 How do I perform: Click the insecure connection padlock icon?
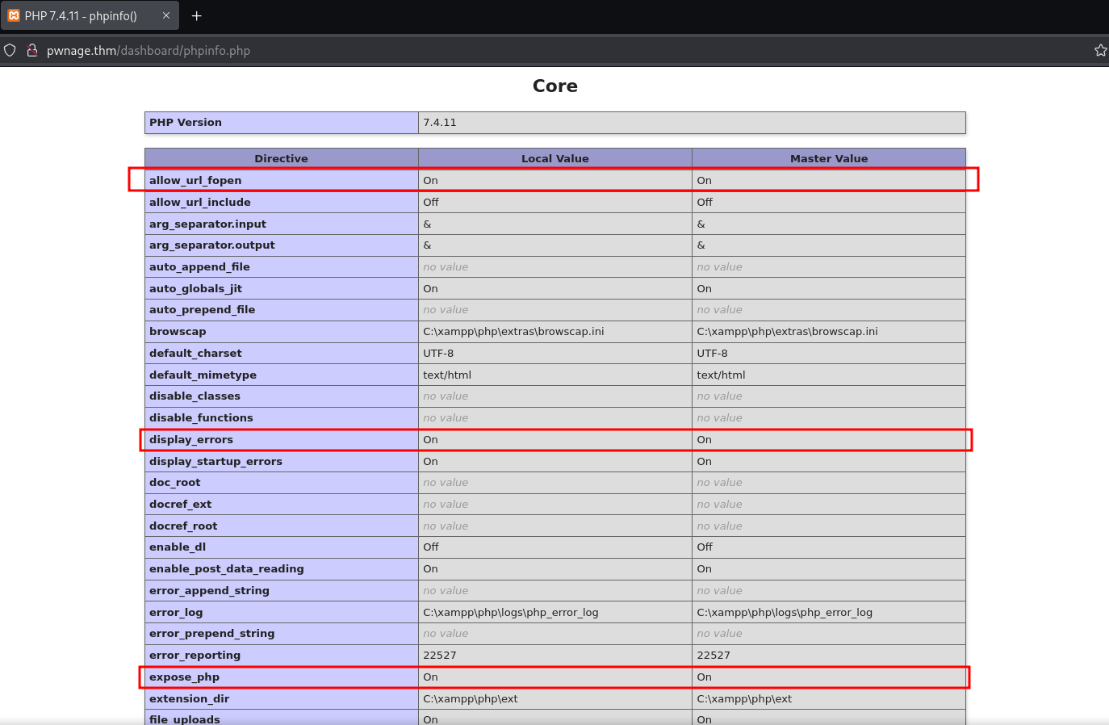coord(32,50)
